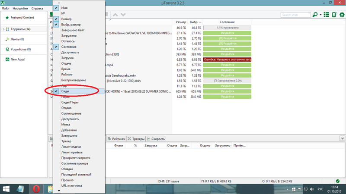The width and height of the screenshot is (346, 194).
Task: Open settings via the green gear icon
Action: (x=342, y=15)
